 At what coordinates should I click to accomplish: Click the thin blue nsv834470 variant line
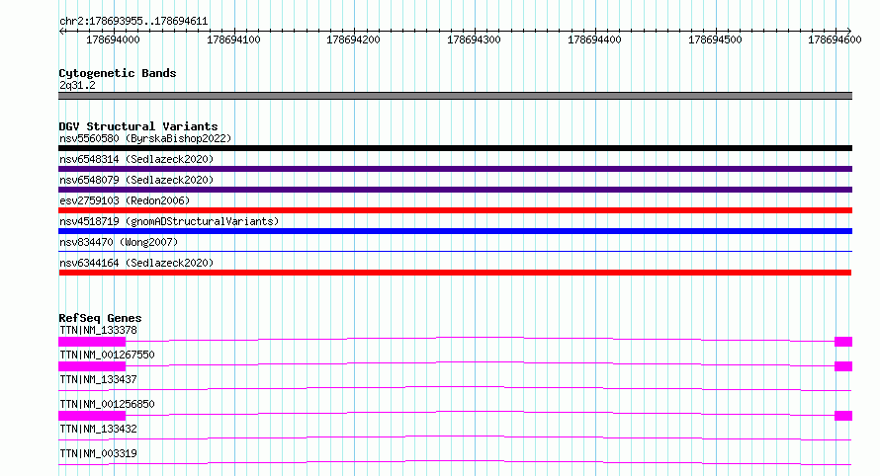(x=455, y=251)
